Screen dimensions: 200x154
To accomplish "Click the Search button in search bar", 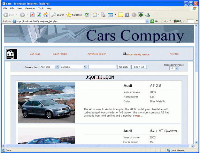I will 123,67.
